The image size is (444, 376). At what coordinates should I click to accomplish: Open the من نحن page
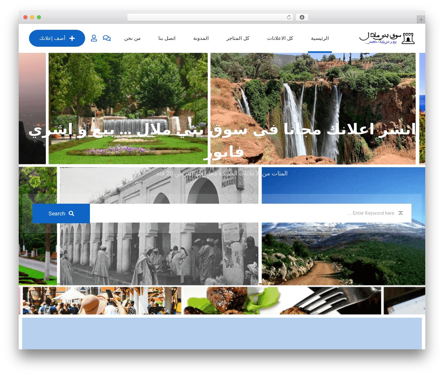pyautogui.click(x=132, y=38)
